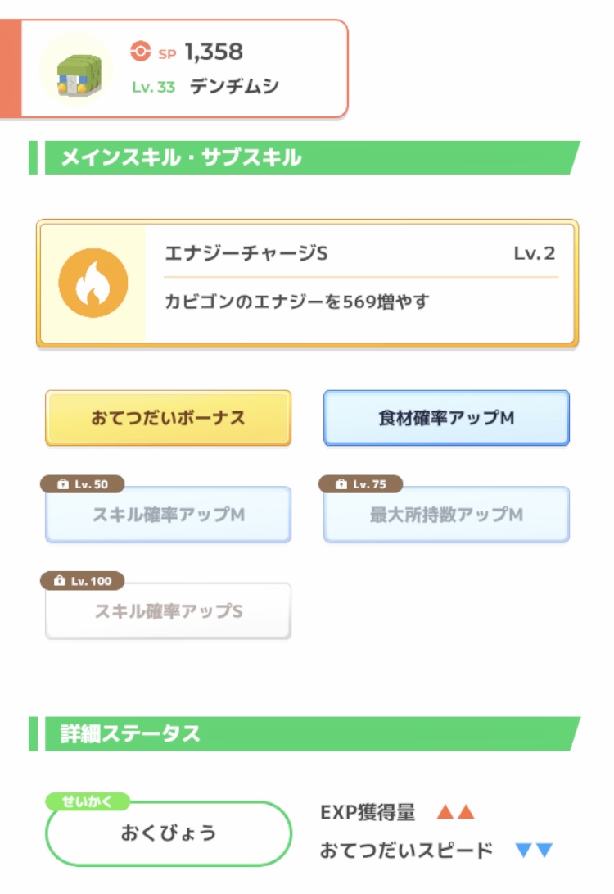This screenshot has height=894, width=614.
Task: Tap the blue down arrows beside おてつだいスピード
Action: 535,851
